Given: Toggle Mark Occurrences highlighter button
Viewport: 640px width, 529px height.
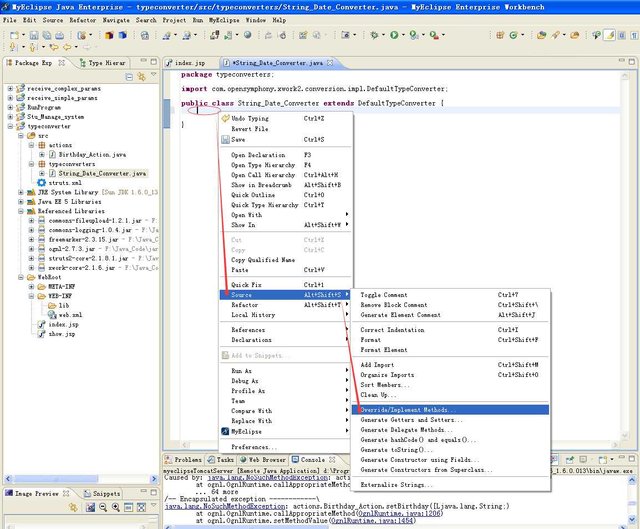Looking at the screenshot, I should (609, 35).
